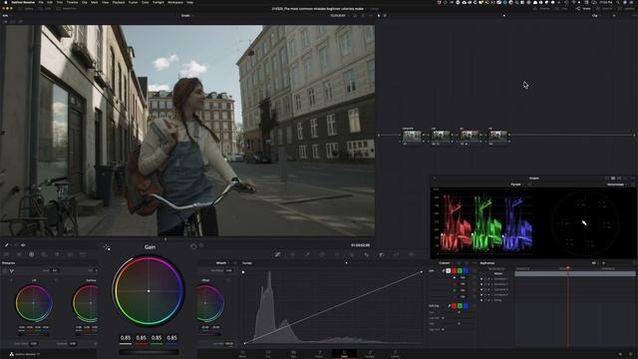Click the second palette icon left of Curves toolbar
Image resolution: width=638 pixels, height=359 pixels.
[19, 254]
